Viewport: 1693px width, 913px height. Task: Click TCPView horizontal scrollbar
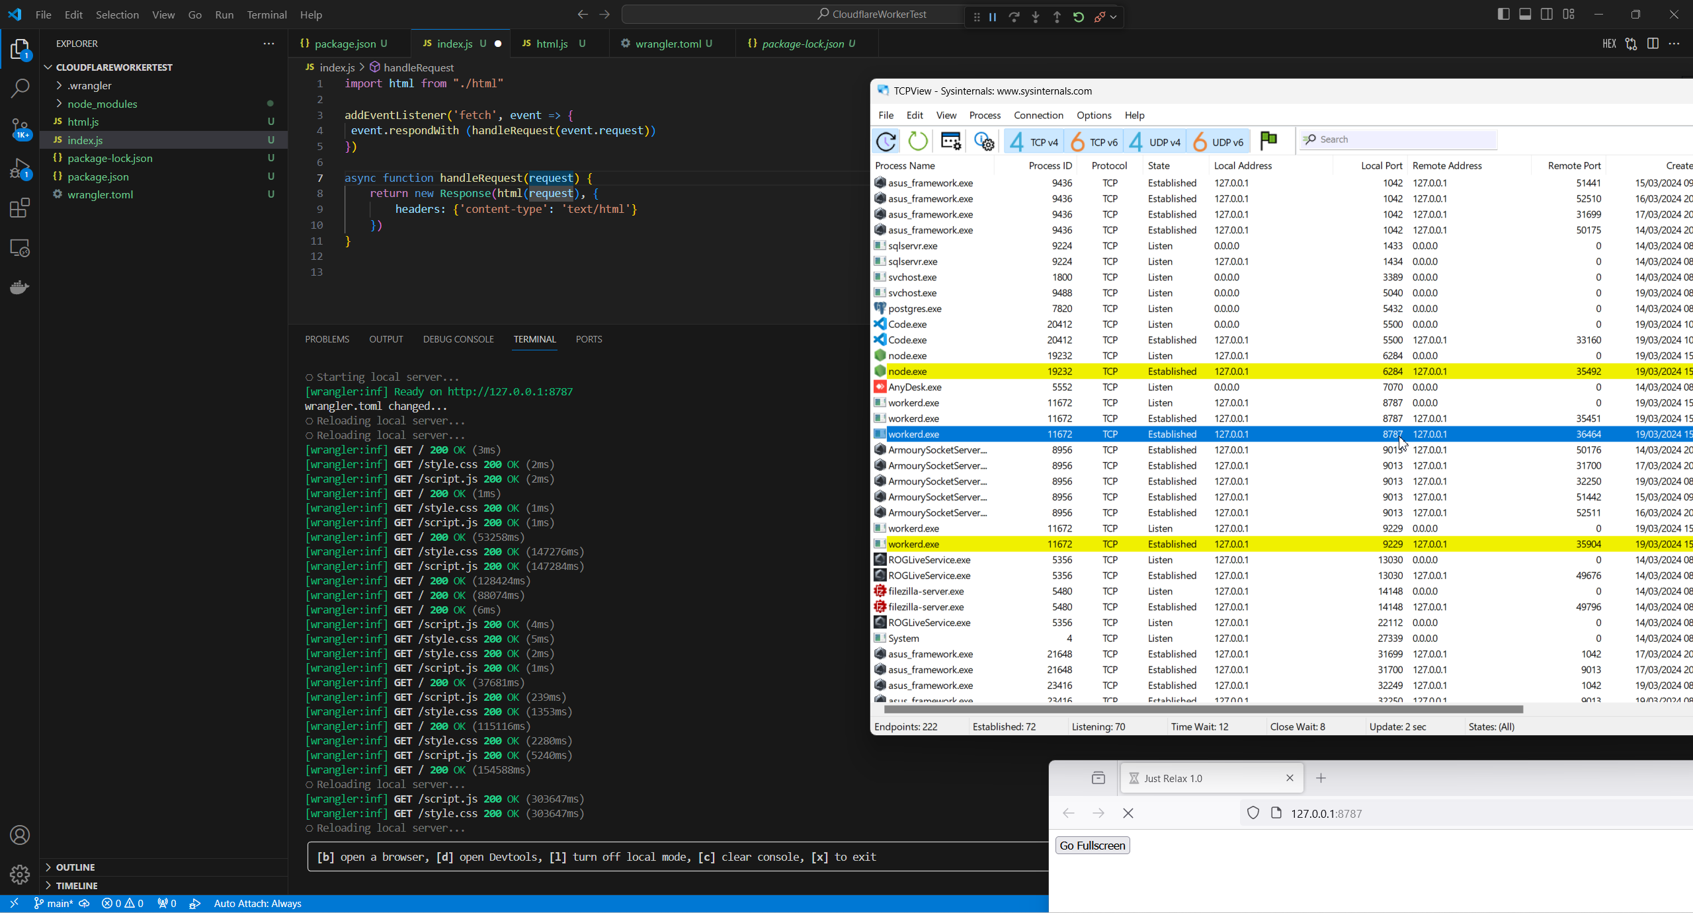[x=1202, y=709]
